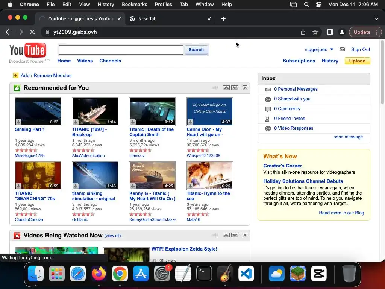The height and width of the screenshot is (289, 385).
Task: Add Celine Dion video to queue plus icon
Action: 190,122
